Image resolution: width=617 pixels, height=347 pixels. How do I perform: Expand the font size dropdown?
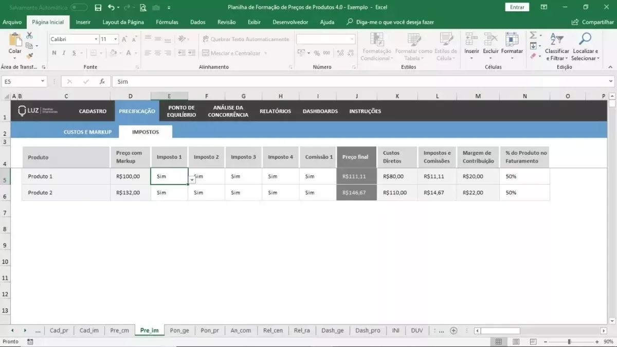pyautogui.click(x=116, y=39)
